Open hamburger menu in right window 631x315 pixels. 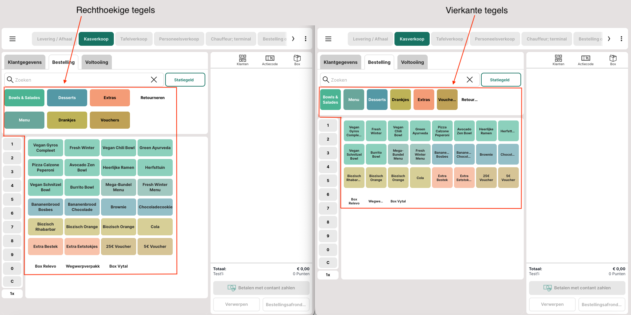pos(328,39)
